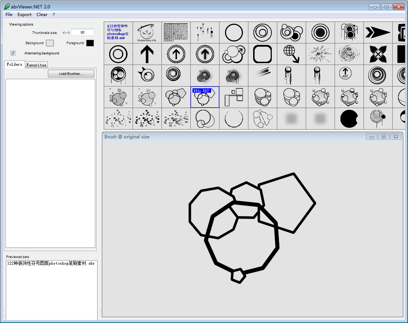Select the large upward arrow brush thumbnail
408x323 pixels.
coord(147,54)
